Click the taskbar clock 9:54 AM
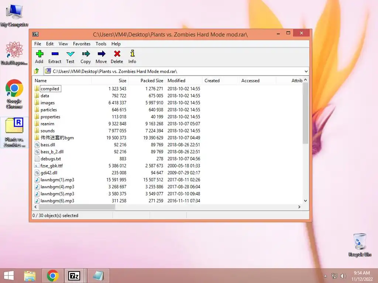This screenshot has width=378, height=283. 362,273
